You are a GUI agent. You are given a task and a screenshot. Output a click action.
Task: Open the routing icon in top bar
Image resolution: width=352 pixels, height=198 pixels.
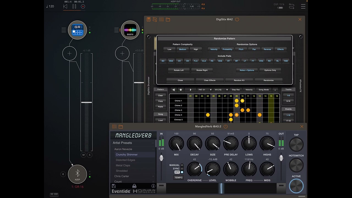(x=291, y=6)
